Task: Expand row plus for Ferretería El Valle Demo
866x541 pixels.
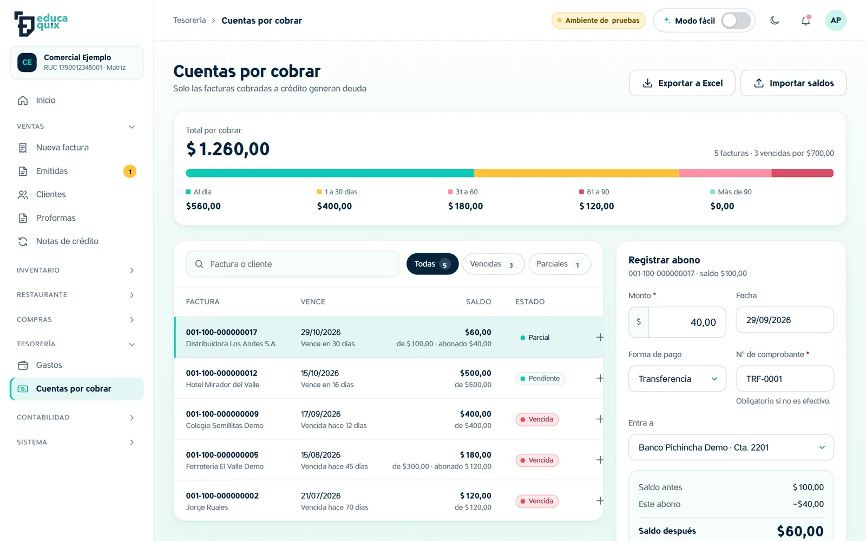Action: point(600,460)
